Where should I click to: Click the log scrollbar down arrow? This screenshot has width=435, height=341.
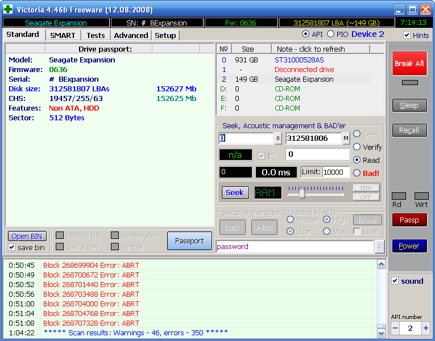click(382, 333)
